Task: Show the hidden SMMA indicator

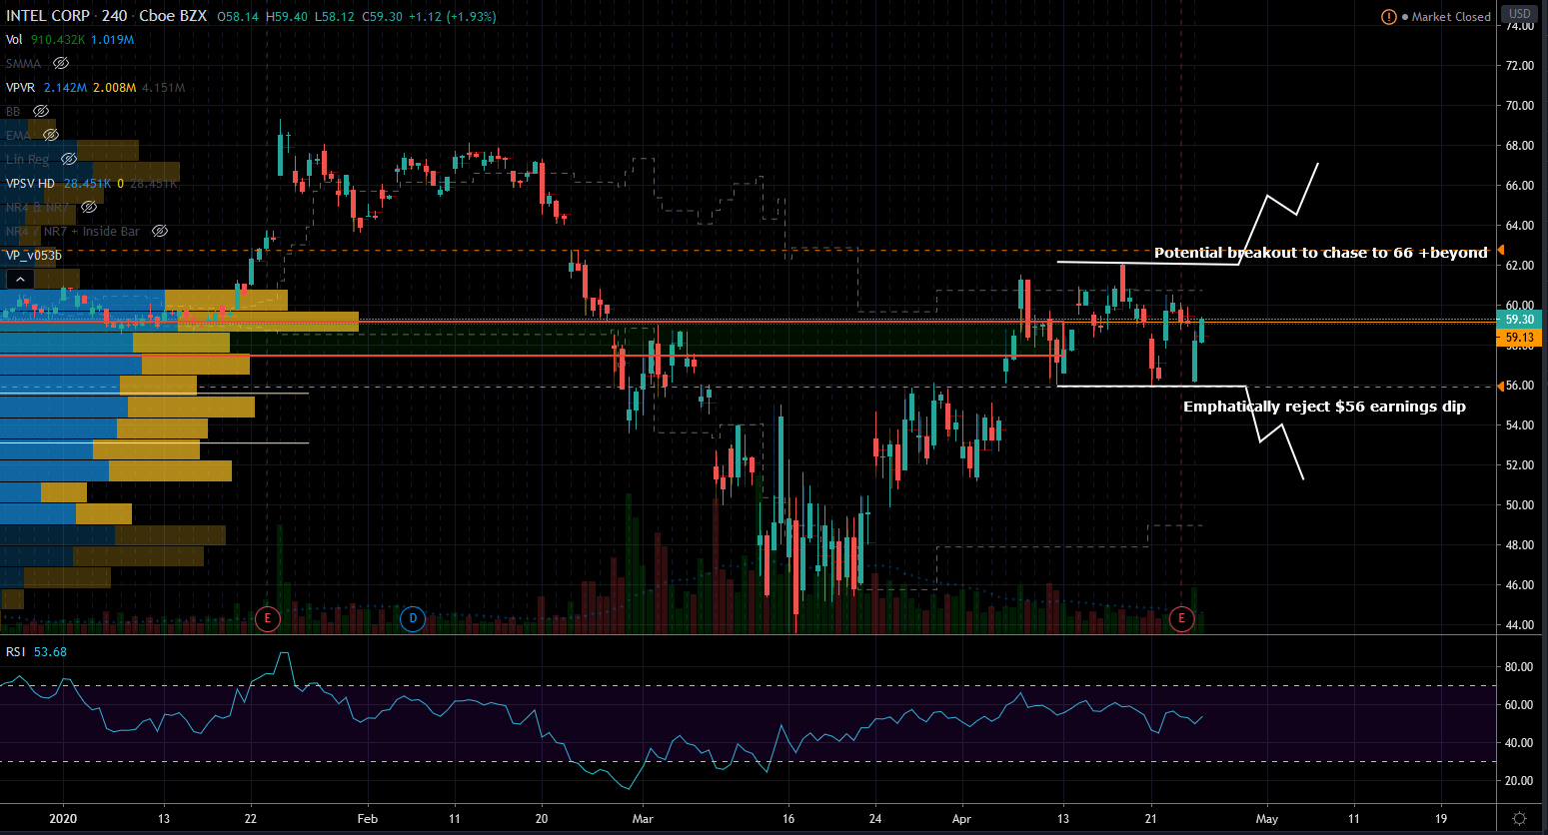Action: point(61,63)
